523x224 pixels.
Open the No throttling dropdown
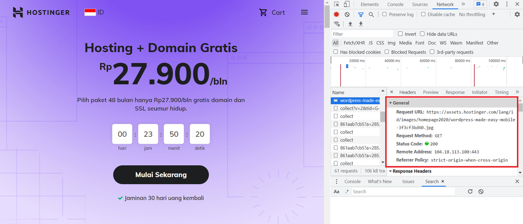coord(477,14)
